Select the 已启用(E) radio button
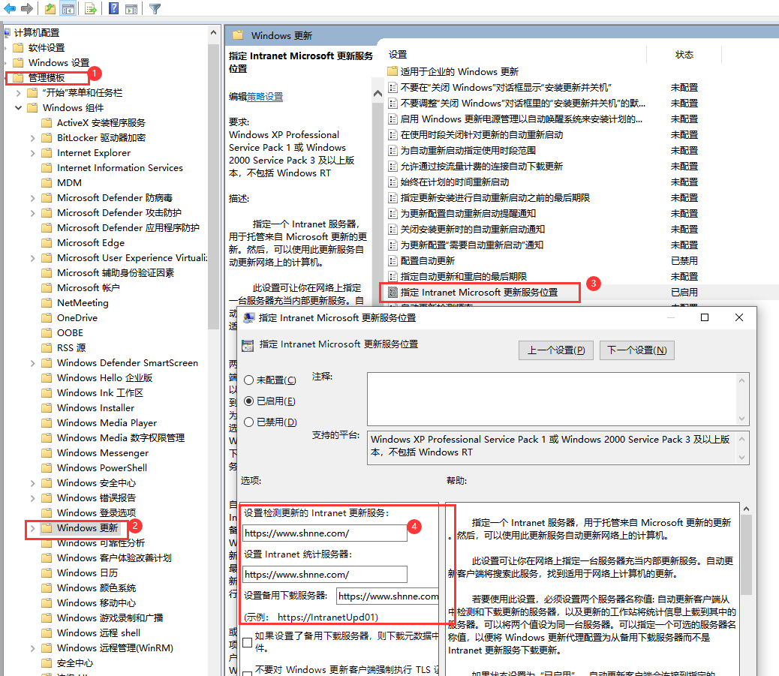This screenshot has width=779, height=676. pyautogui.click(x=249, y=401)
